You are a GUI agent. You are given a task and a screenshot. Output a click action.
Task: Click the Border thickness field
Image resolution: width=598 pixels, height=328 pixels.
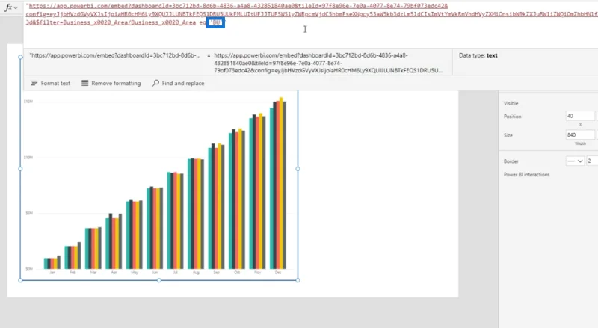(592, 161)
